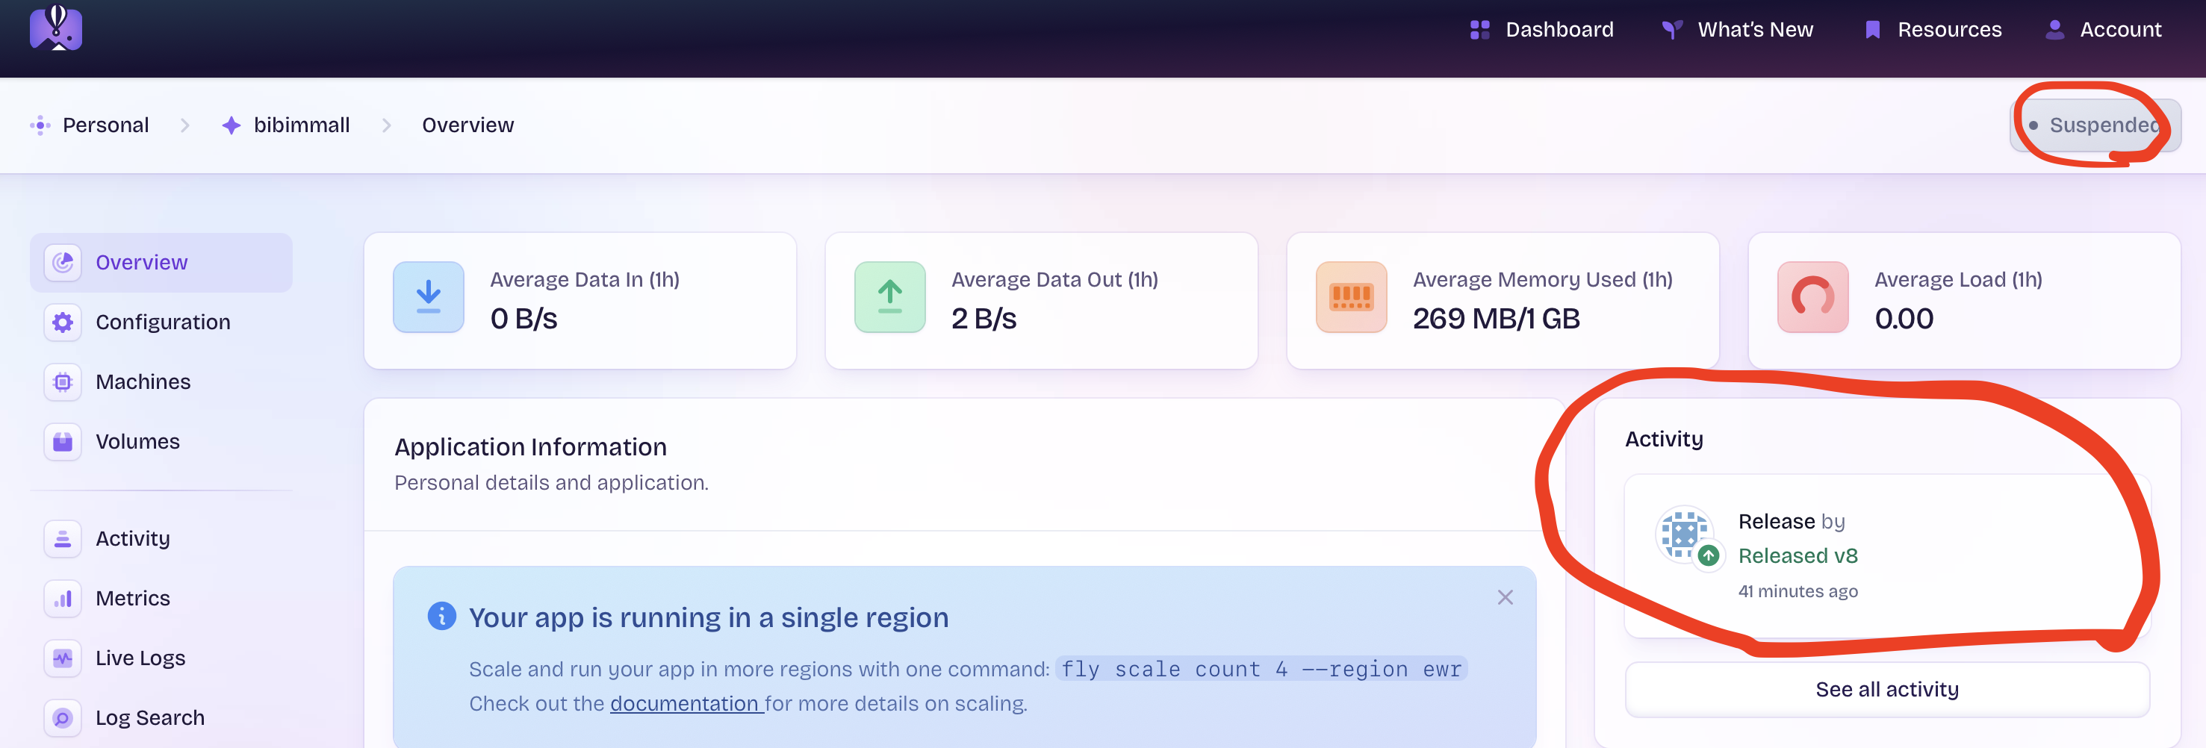The height and width of the screenshot is (748, 2206).
Task: Expand the bibimmall app breadcrumb chevron
Action: coord(387,125)
